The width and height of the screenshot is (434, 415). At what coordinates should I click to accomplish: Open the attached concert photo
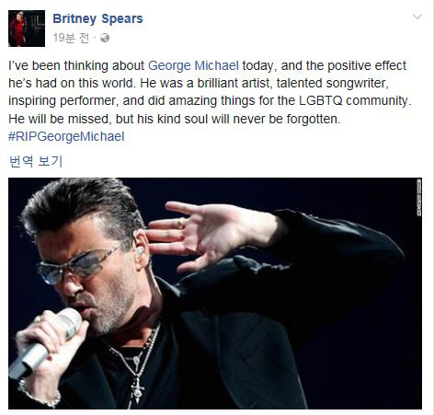click(x=215, y=294)
